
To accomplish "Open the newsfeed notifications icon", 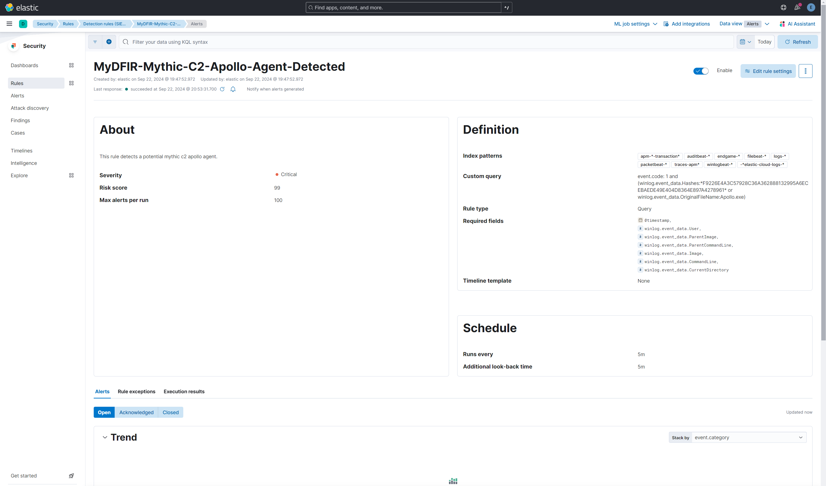I will (797, 7).
